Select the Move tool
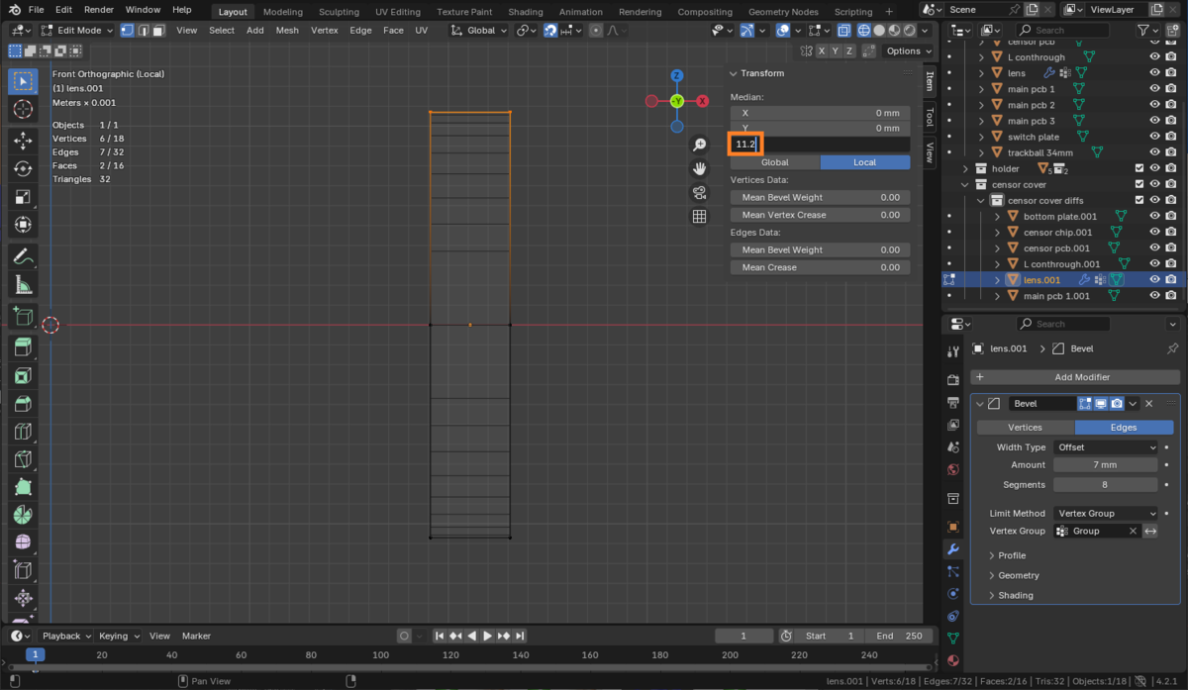The width and height of the screenshot is (1188, 690). [x=23, y=142]
